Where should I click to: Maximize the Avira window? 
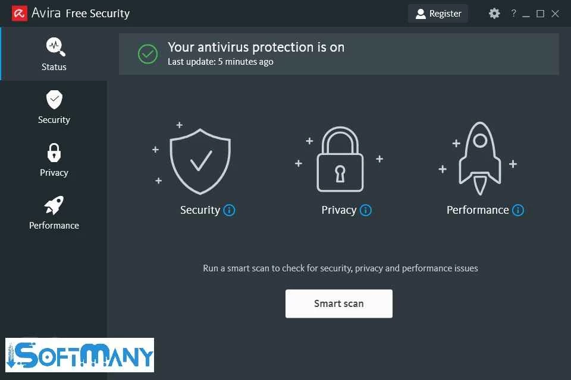click(540, 14)
